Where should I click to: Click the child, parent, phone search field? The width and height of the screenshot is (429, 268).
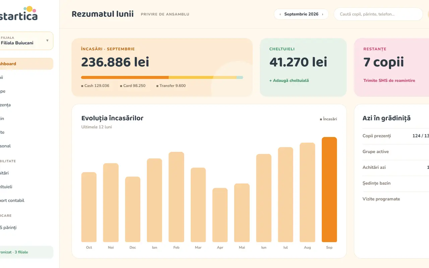pyautogui.click(x=378, y=14)
